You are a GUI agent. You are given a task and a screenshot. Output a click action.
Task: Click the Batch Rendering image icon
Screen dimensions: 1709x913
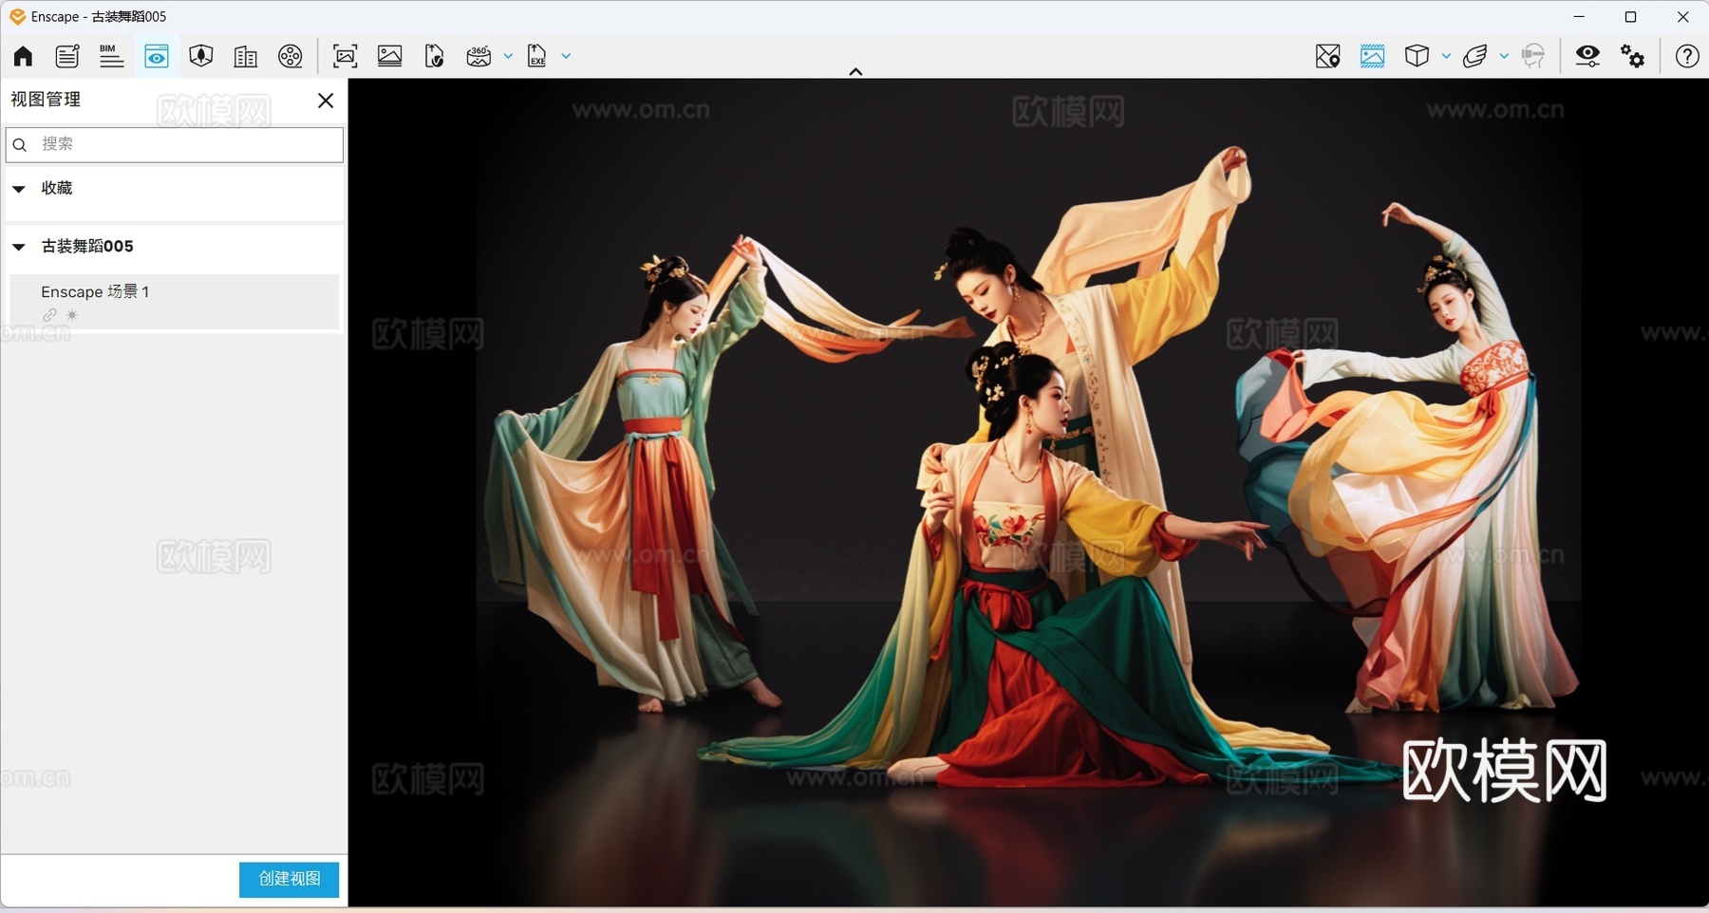coord(389,57)
